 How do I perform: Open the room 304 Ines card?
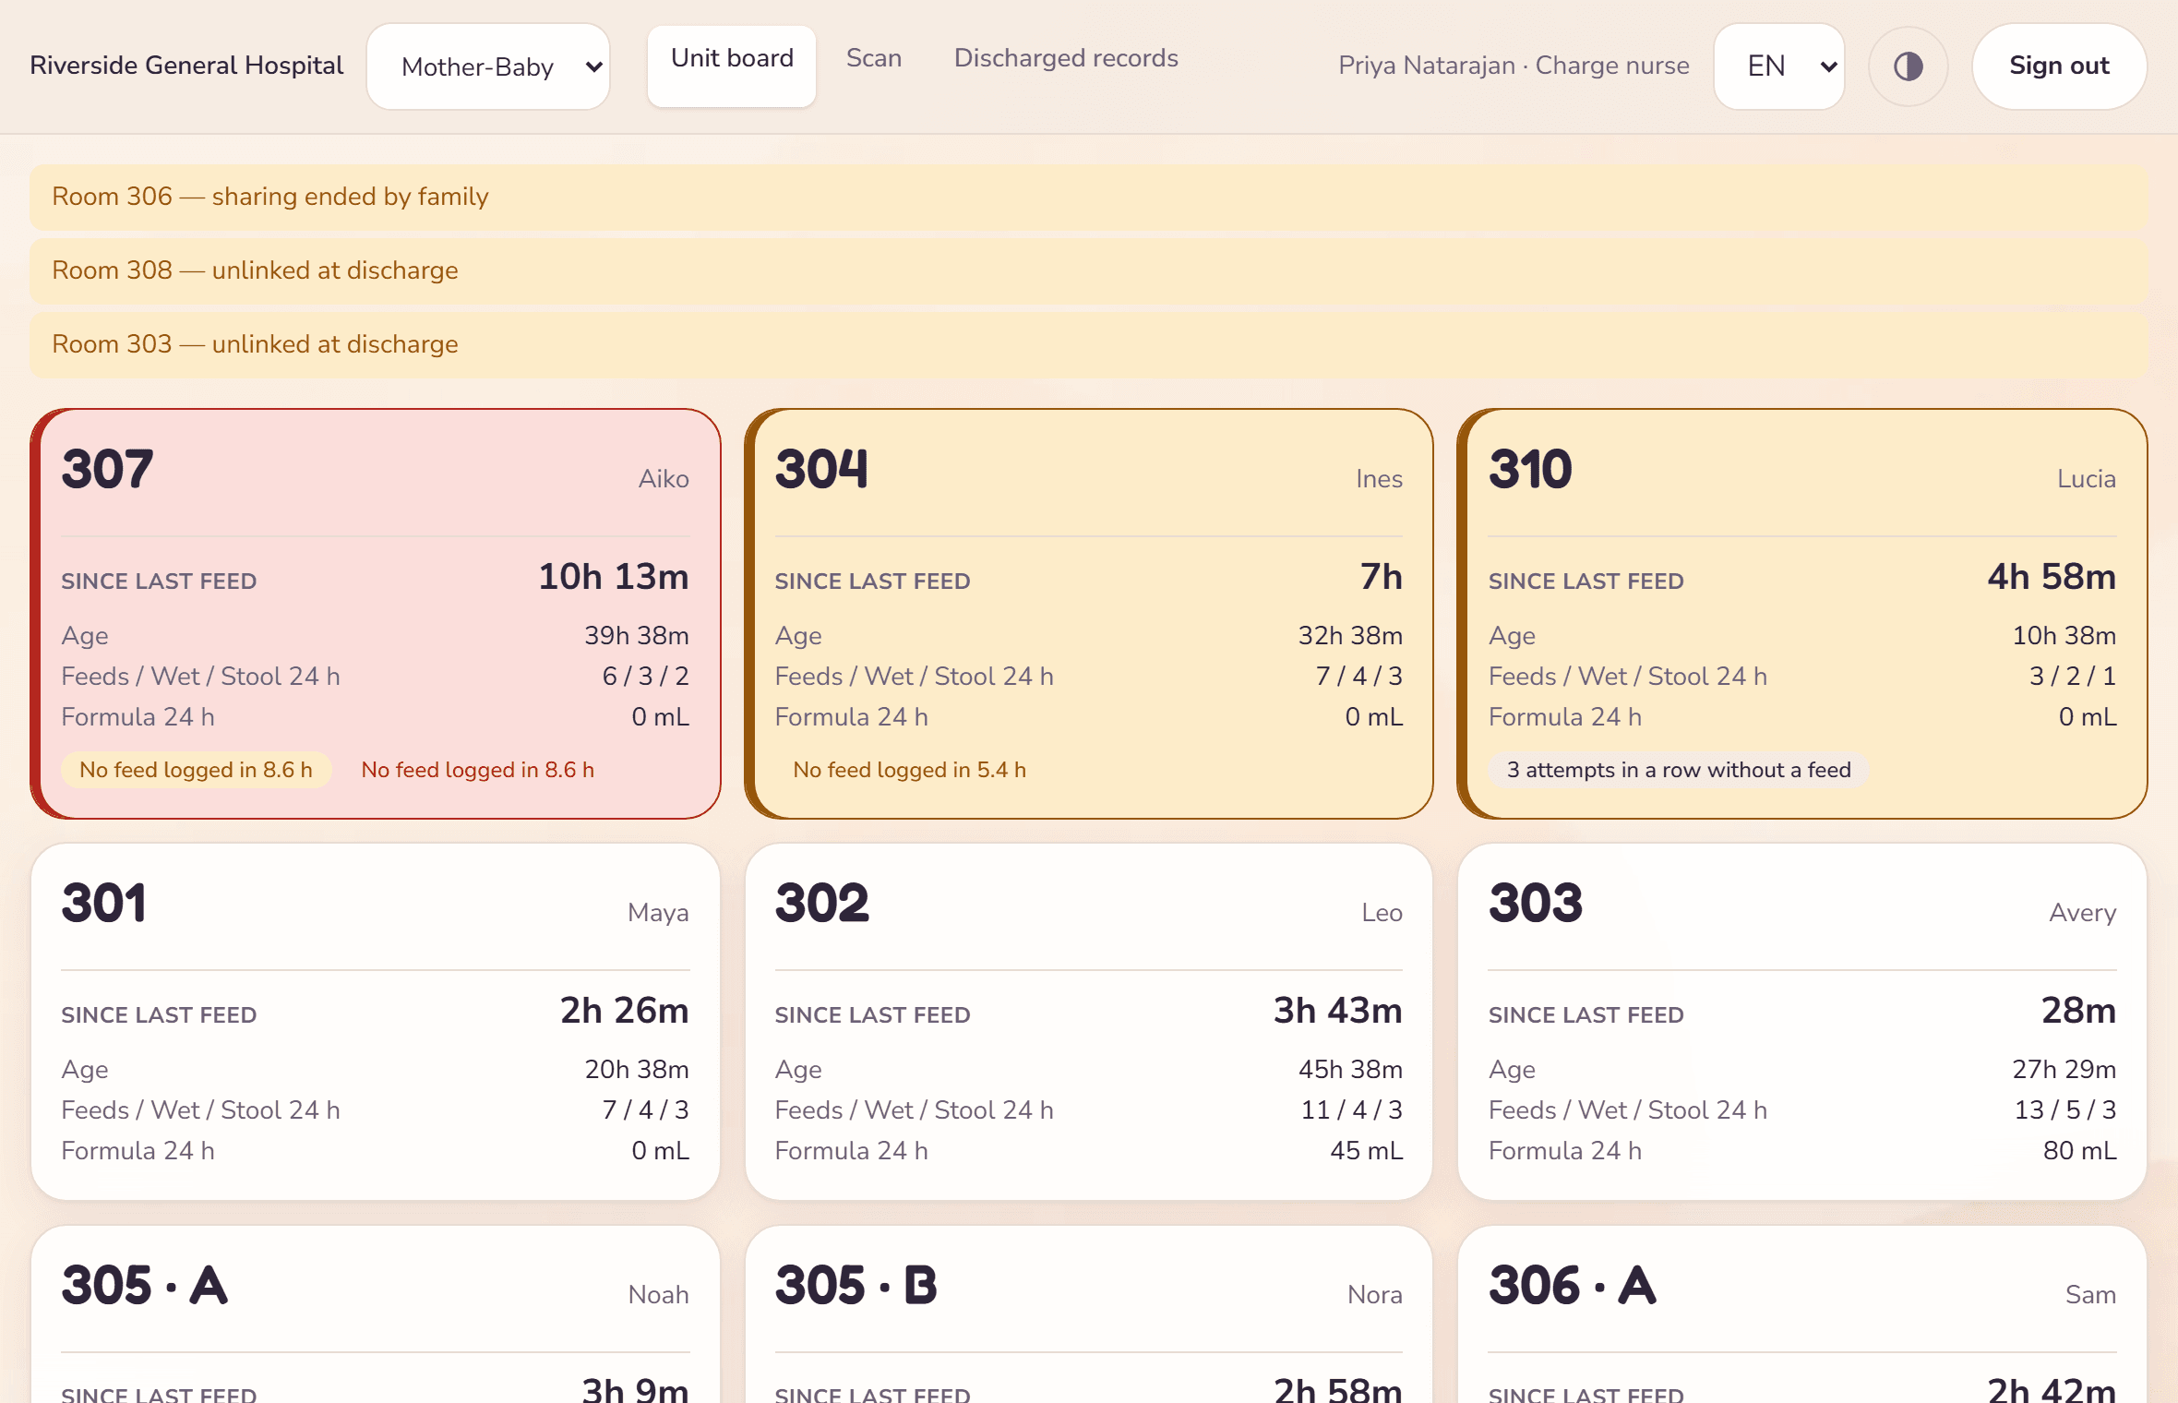(x=1089, y=614)
